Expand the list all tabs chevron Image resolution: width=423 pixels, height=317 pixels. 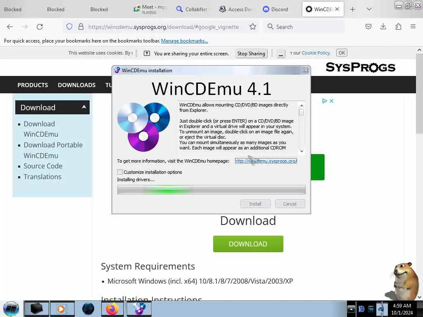pos(369,9)
